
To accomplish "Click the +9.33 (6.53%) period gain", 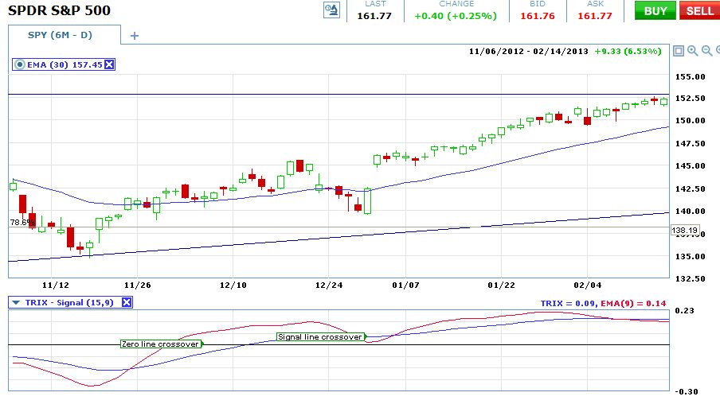I will tap(628, 52).
